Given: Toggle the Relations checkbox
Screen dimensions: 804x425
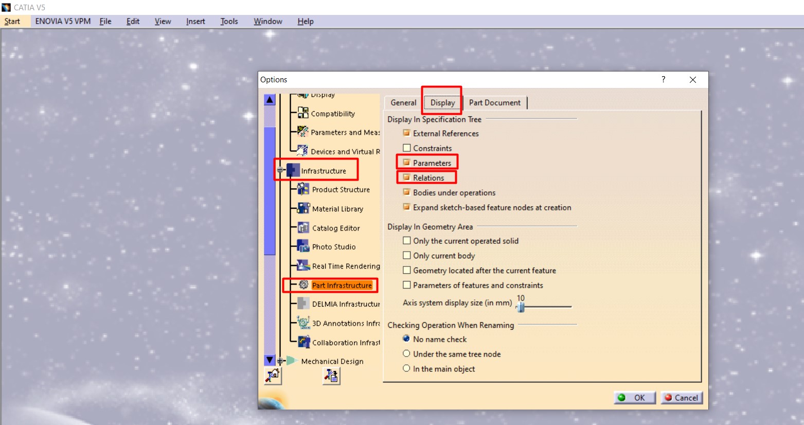Looking at the screenshot, I should click(x=406, y=178).
